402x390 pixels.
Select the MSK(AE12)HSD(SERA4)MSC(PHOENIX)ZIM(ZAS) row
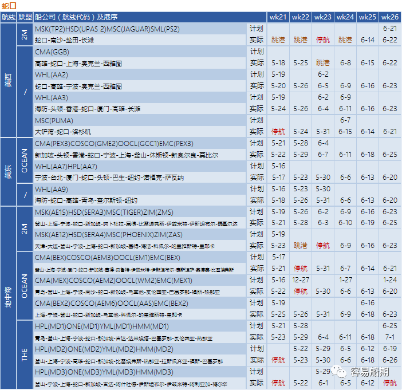point(140,235)
